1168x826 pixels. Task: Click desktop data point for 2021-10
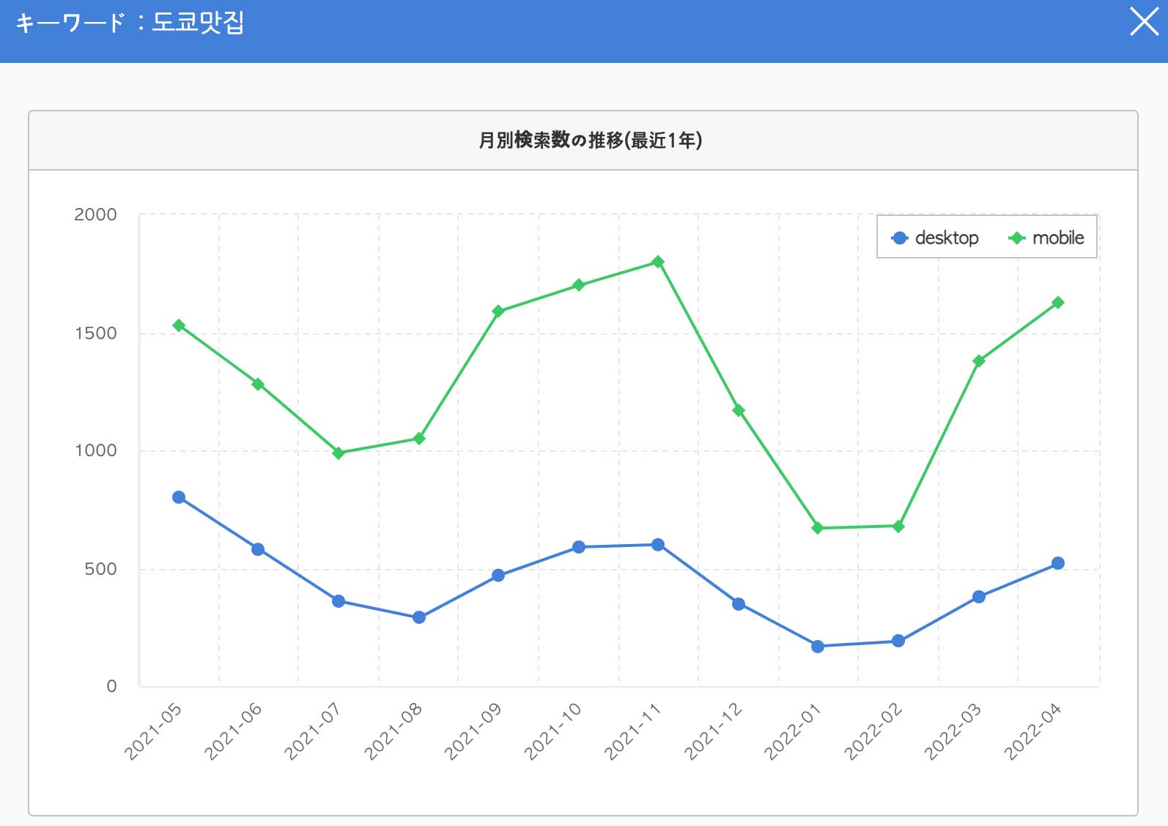pyautogui.click(x=579, y=547)
